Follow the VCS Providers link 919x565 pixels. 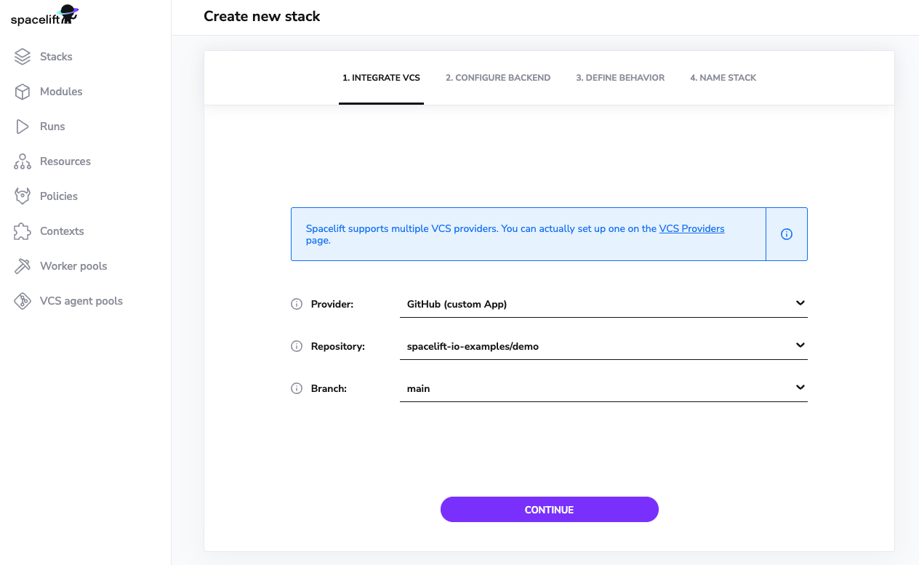691,228
